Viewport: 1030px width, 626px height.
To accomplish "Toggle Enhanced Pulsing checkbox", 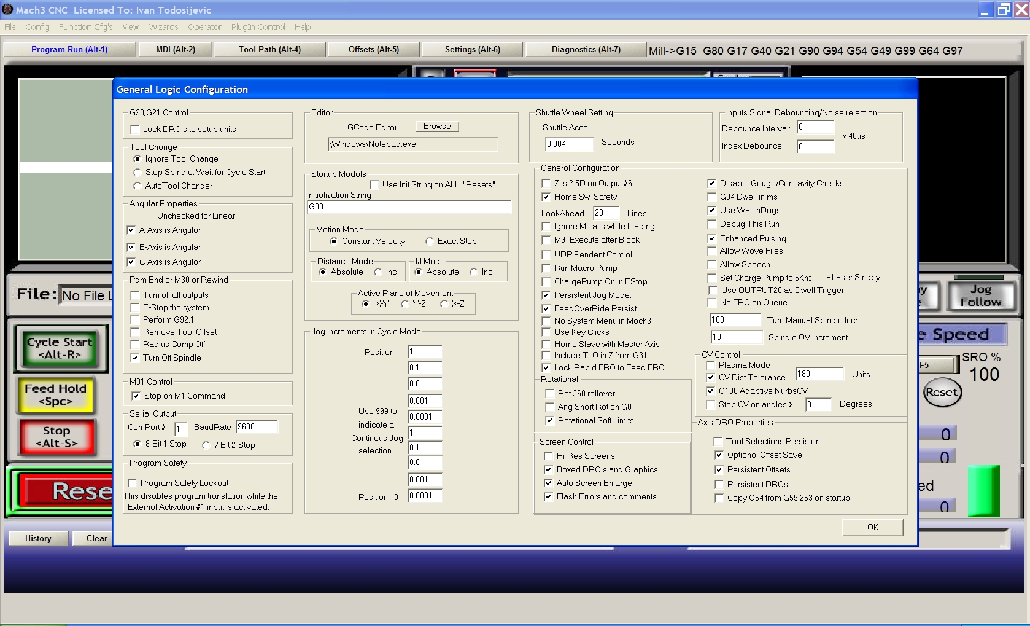I will tap(712, 239).
